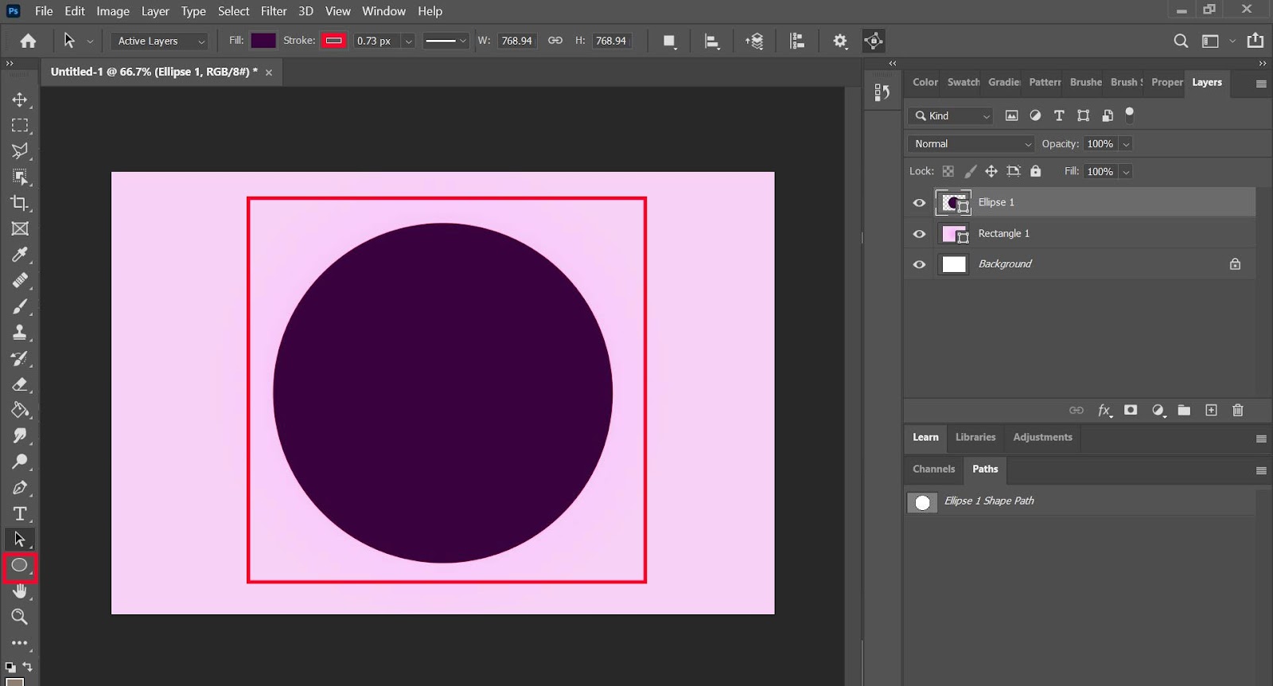Select the Ellipse shape tool
This screenshot has height=686, width=1273.
(19, 565)
